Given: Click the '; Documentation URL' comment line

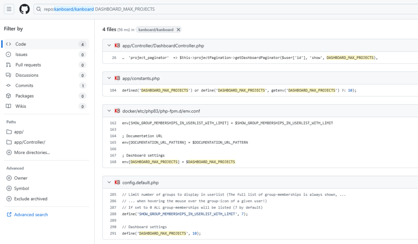Looking at the screenshot, I should pos(142,136).
